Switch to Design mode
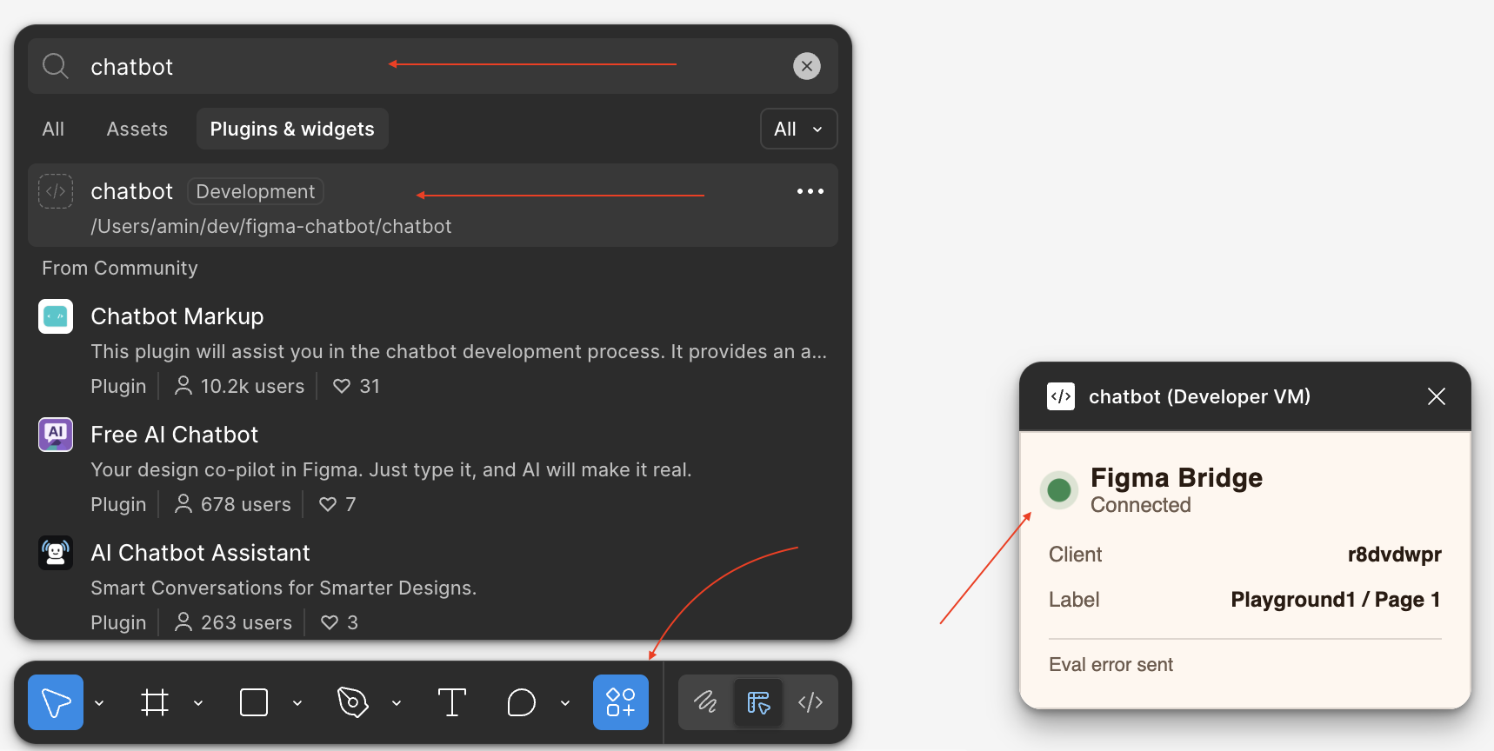The height and width of the screenshot is (751, 1494). 758,702
